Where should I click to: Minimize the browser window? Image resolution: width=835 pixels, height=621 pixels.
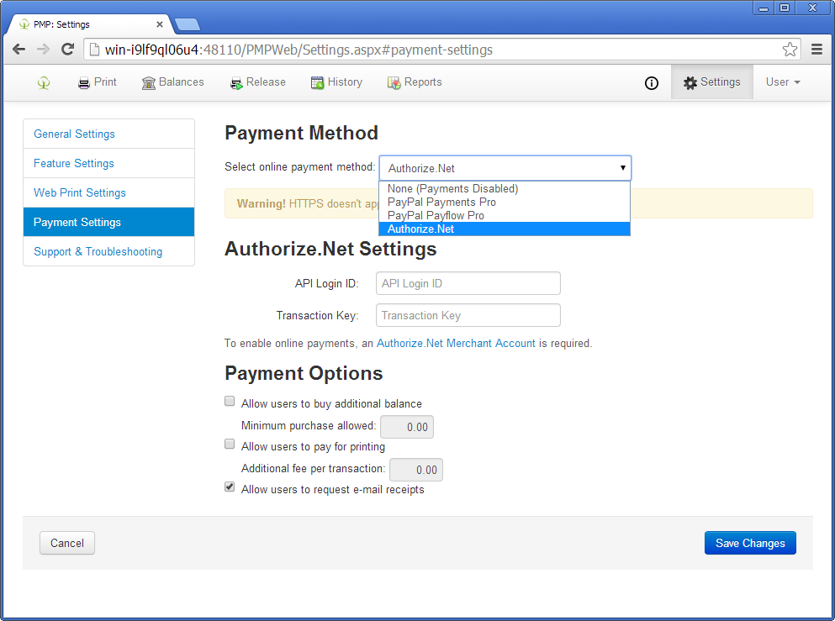click(764, 8)
